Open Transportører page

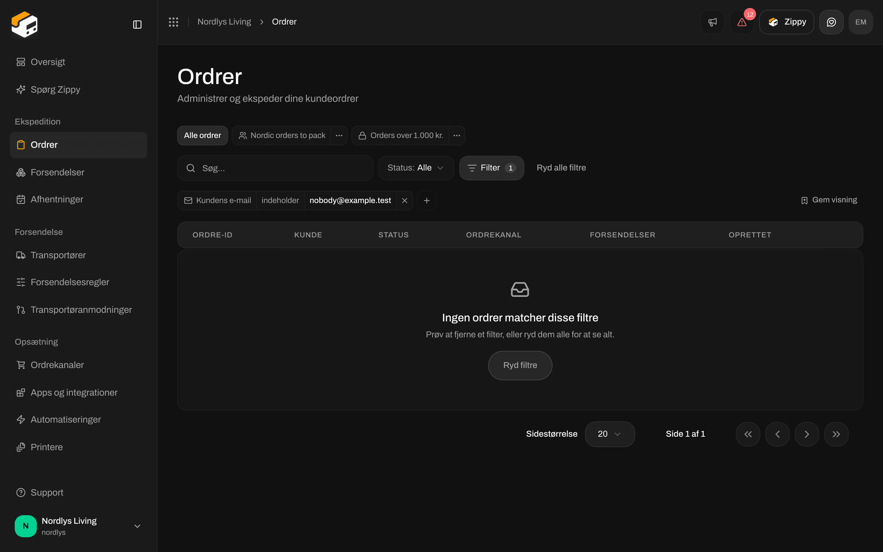78,255
